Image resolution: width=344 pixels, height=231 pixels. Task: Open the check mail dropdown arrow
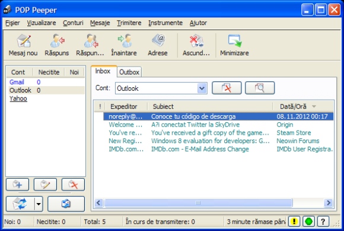pos(39,204)
